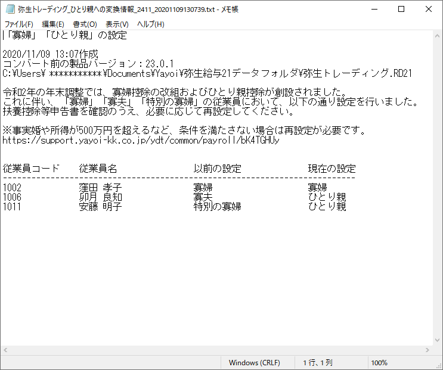Screen dimensions: 443x370
Task: Click current setting 寡婦 in 1002 row
Action: 317,188
